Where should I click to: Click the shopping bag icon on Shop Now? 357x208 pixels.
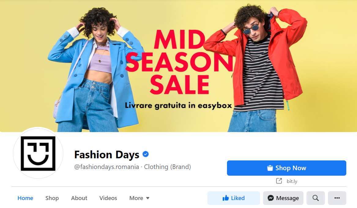(270, 168)
